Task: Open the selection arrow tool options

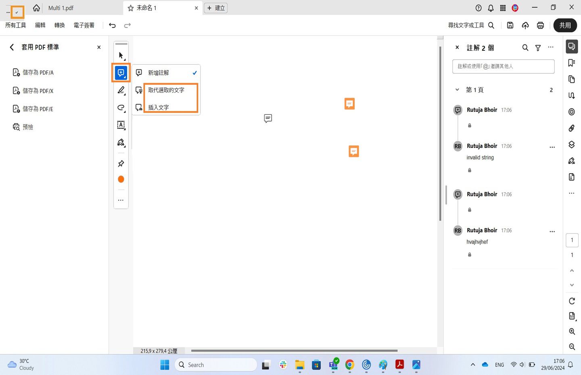Action: coord(121,55)
